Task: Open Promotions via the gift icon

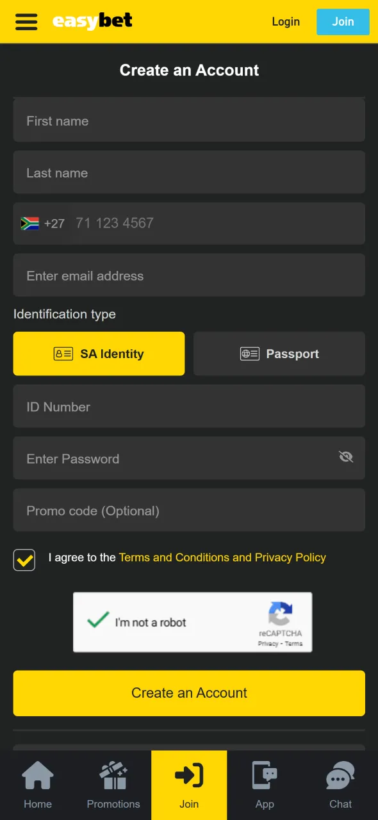Action: (113, 775)
